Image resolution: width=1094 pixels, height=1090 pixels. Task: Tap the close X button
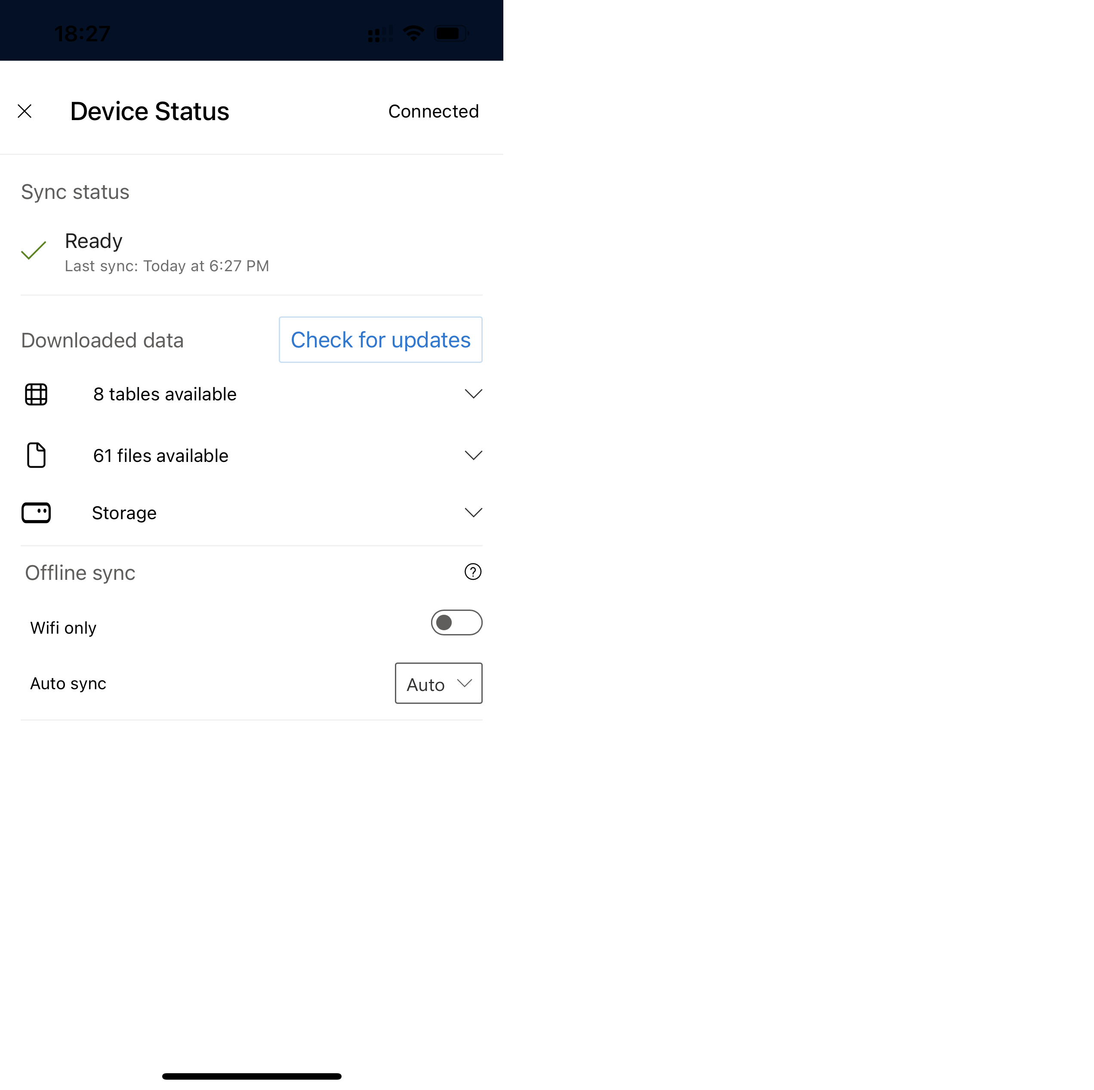coord(25,111)
